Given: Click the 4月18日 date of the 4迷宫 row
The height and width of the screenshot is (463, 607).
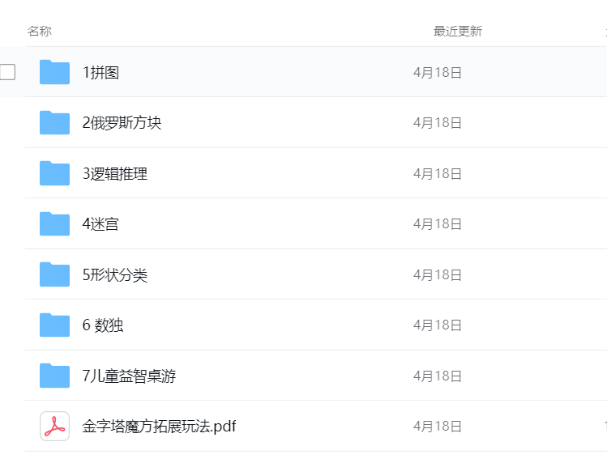Looking at the screenshot, I should pos(438,223).
